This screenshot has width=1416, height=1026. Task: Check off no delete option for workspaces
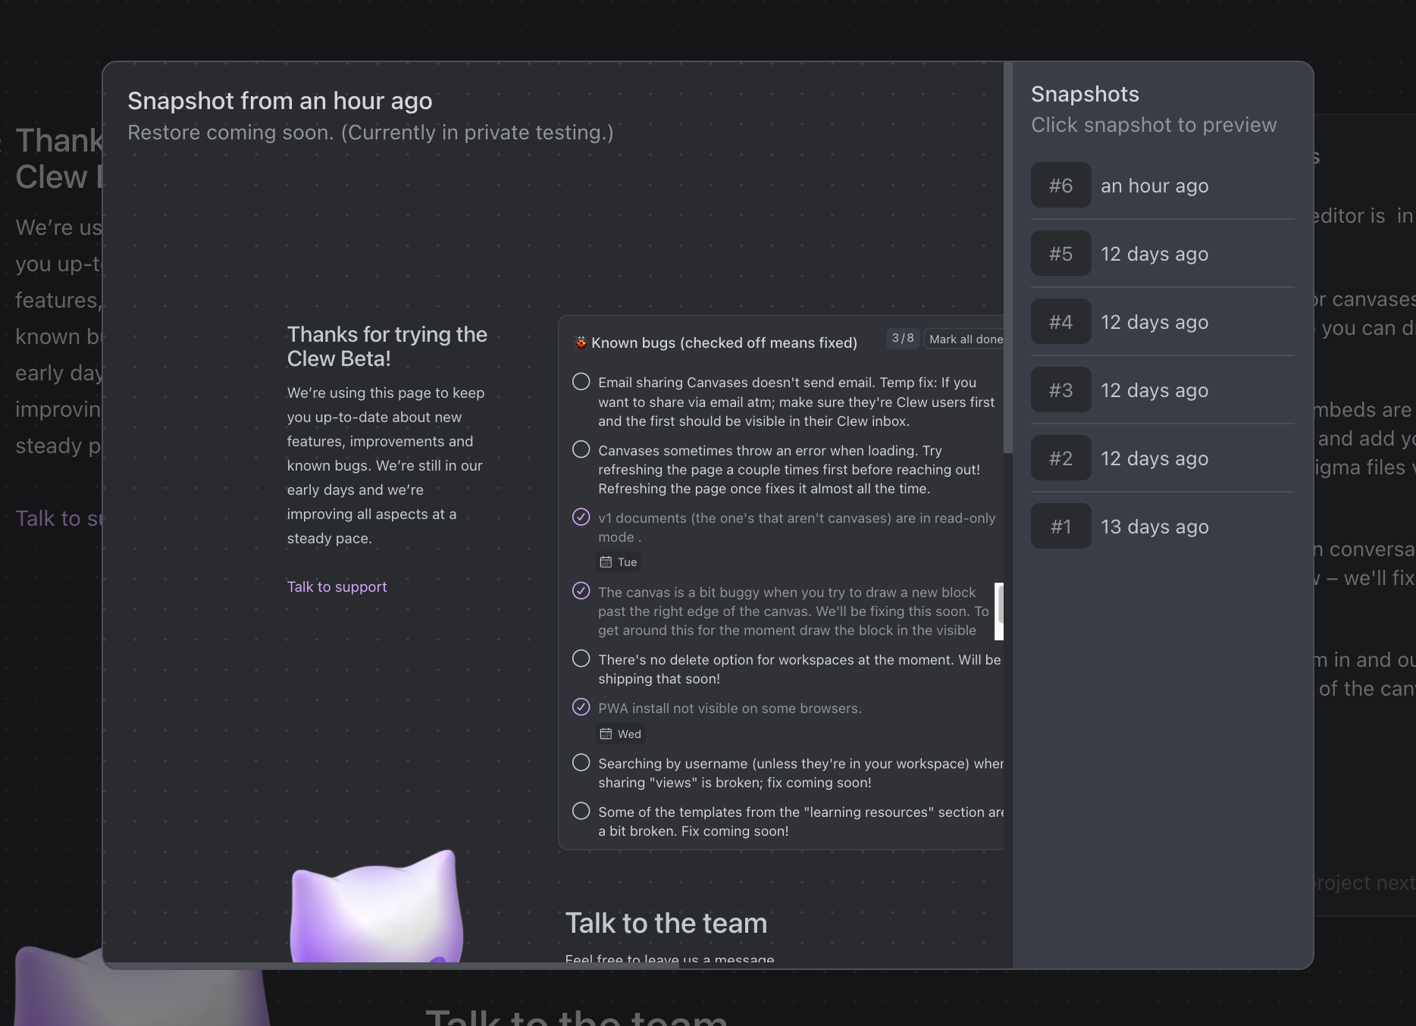tap(581, 658)
